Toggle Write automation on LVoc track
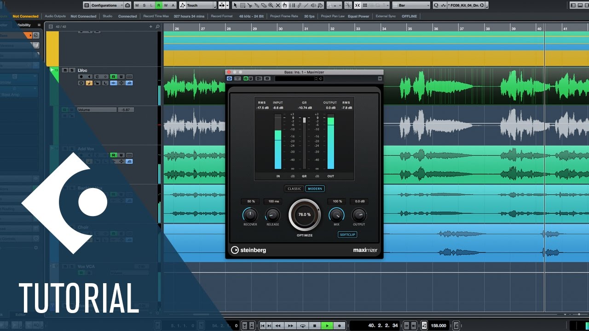The height and width of the screenshot is (331, 589). [121, 77]
